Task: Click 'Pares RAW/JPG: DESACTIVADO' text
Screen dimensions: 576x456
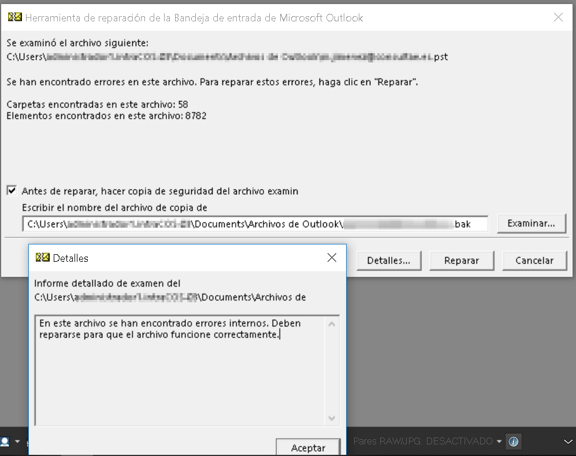Action: coord(423,442)
